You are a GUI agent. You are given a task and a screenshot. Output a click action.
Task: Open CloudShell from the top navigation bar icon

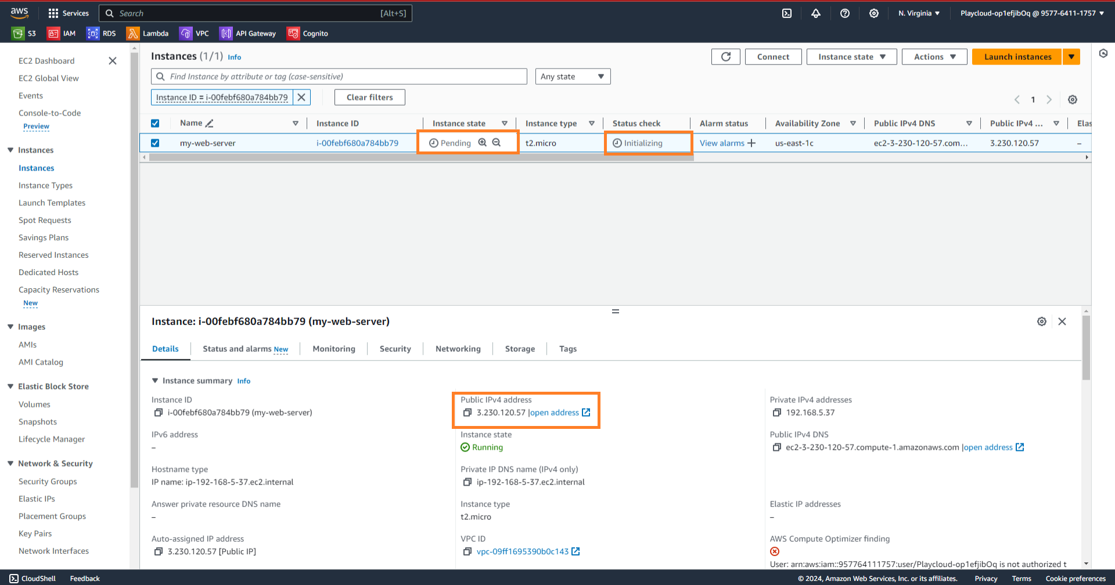point(786,13)
